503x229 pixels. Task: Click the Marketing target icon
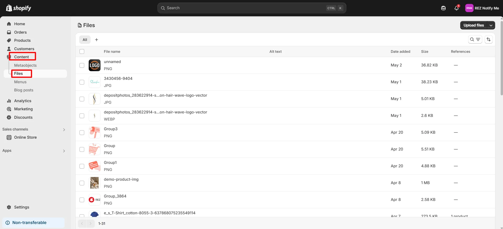click(9, 109)
